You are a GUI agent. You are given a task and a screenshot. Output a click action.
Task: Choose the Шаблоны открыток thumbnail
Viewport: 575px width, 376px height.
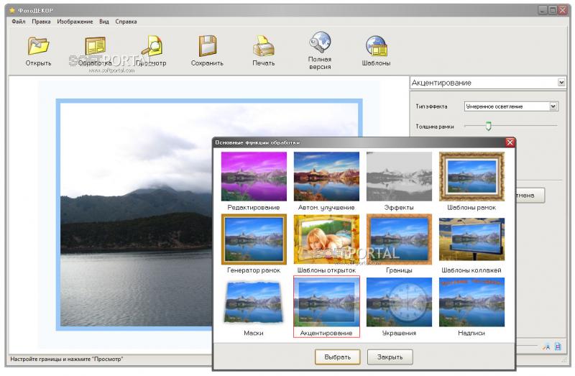(326, 239)
